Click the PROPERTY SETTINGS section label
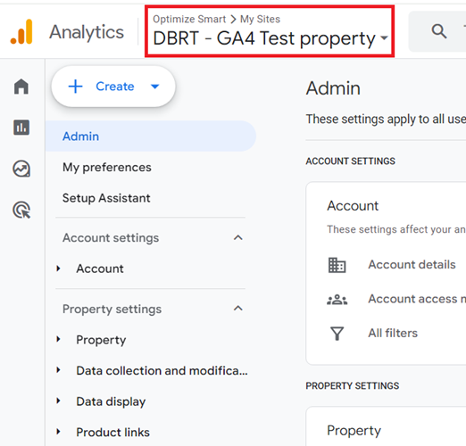Viewport: 466px width, 446px height. pyautogui.click(x=353, y=385)
